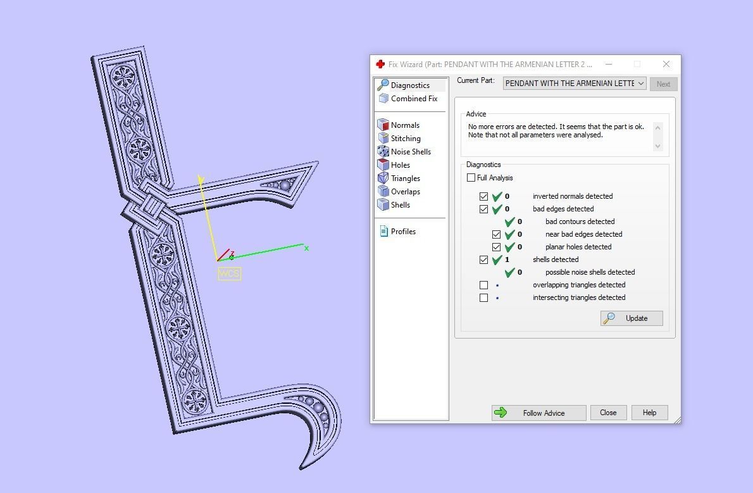Go to the Diagnostics page
The height and width of the screenshot is (493, 753).
410,85
